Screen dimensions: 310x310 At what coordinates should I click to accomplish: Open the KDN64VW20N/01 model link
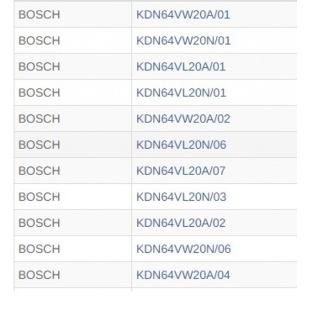coord(183,41)
